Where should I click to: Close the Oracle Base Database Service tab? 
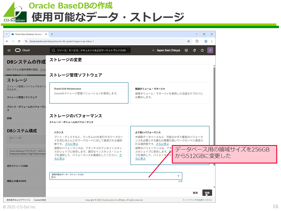tap(46, 34)
